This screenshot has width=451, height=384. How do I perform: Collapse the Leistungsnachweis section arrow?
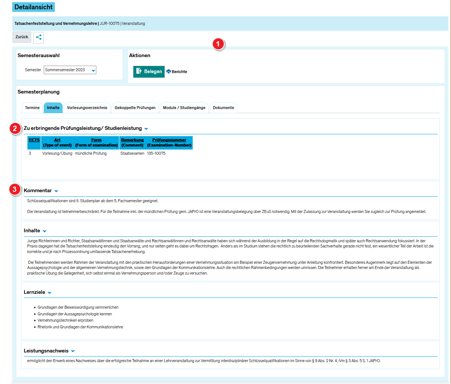coord(73,351)
